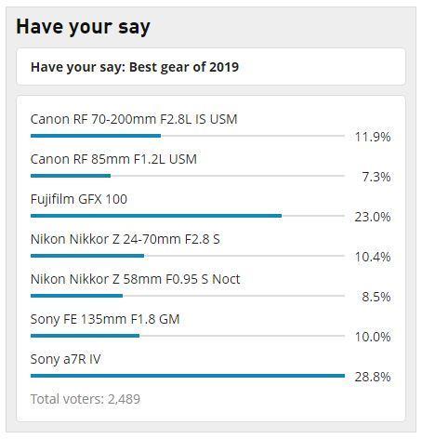Click the Canon RF 70-200mm result bar
422x439 pixels.
click(x=188, y=136)
